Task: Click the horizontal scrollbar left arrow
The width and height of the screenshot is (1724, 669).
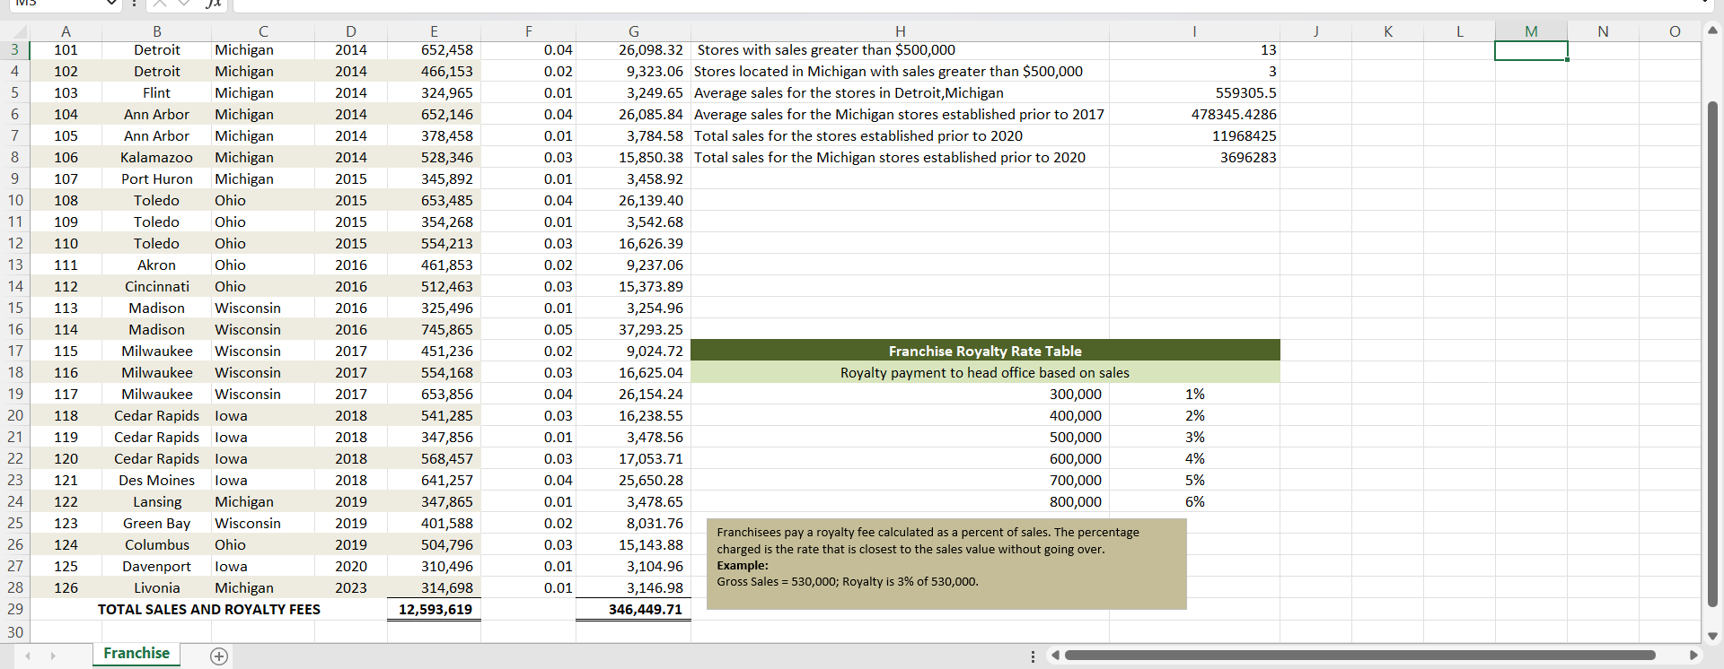Action: point(1055,656)
